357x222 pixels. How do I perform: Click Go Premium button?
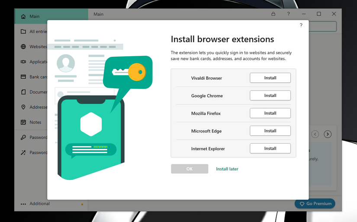pos(315,203)
